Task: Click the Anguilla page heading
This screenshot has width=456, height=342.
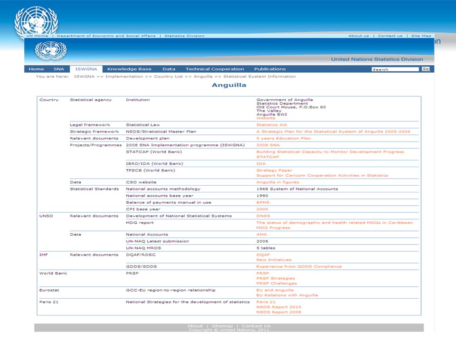Action: 229,85
